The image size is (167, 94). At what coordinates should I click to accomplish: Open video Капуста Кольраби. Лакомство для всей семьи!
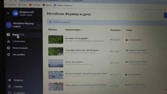(x=86, y=74)
